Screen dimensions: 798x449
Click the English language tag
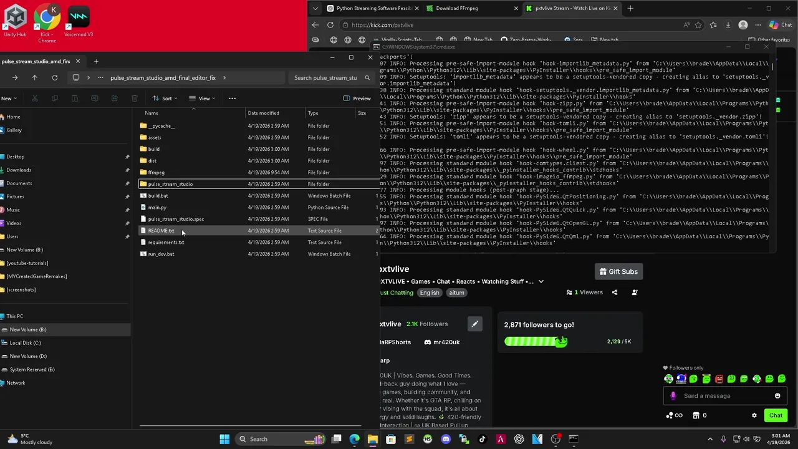point(429,293)
